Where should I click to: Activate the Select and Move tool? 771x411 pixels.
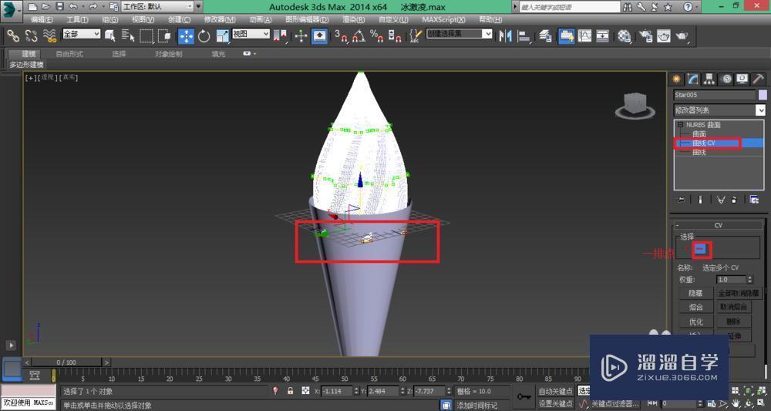[x=186, y=36]
